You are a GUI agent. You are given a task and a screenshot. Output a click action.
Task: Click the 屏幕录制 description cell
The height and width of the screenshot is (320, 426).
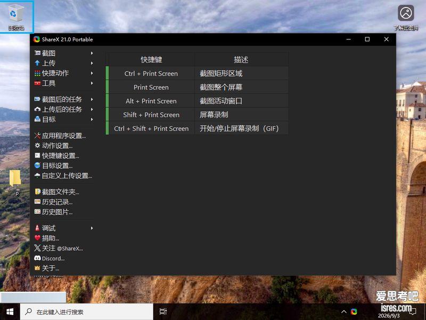(242, 114)
